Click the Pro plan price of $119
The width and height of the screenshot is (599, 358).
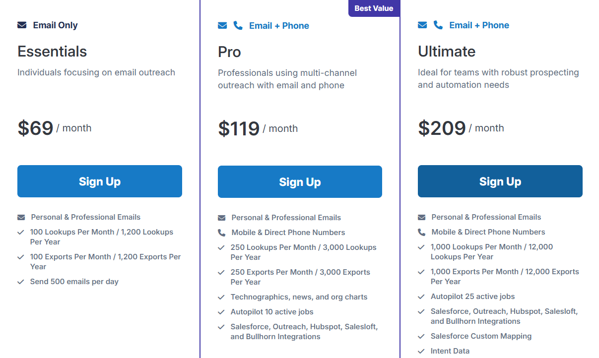[x=238, y=128]
